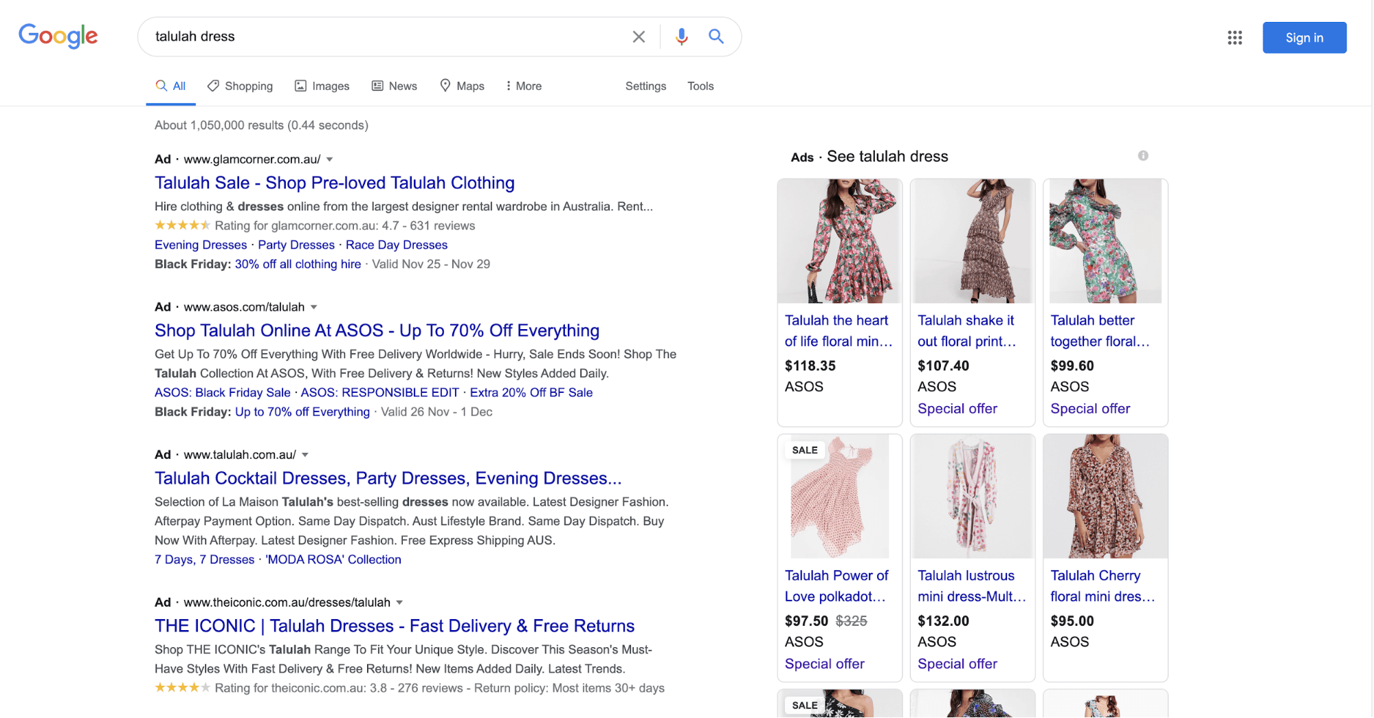Screen dimensions: 1374x718
Task: Open the Google apps grid icon
Action: pyautogui.click(x=1234, y=38)
